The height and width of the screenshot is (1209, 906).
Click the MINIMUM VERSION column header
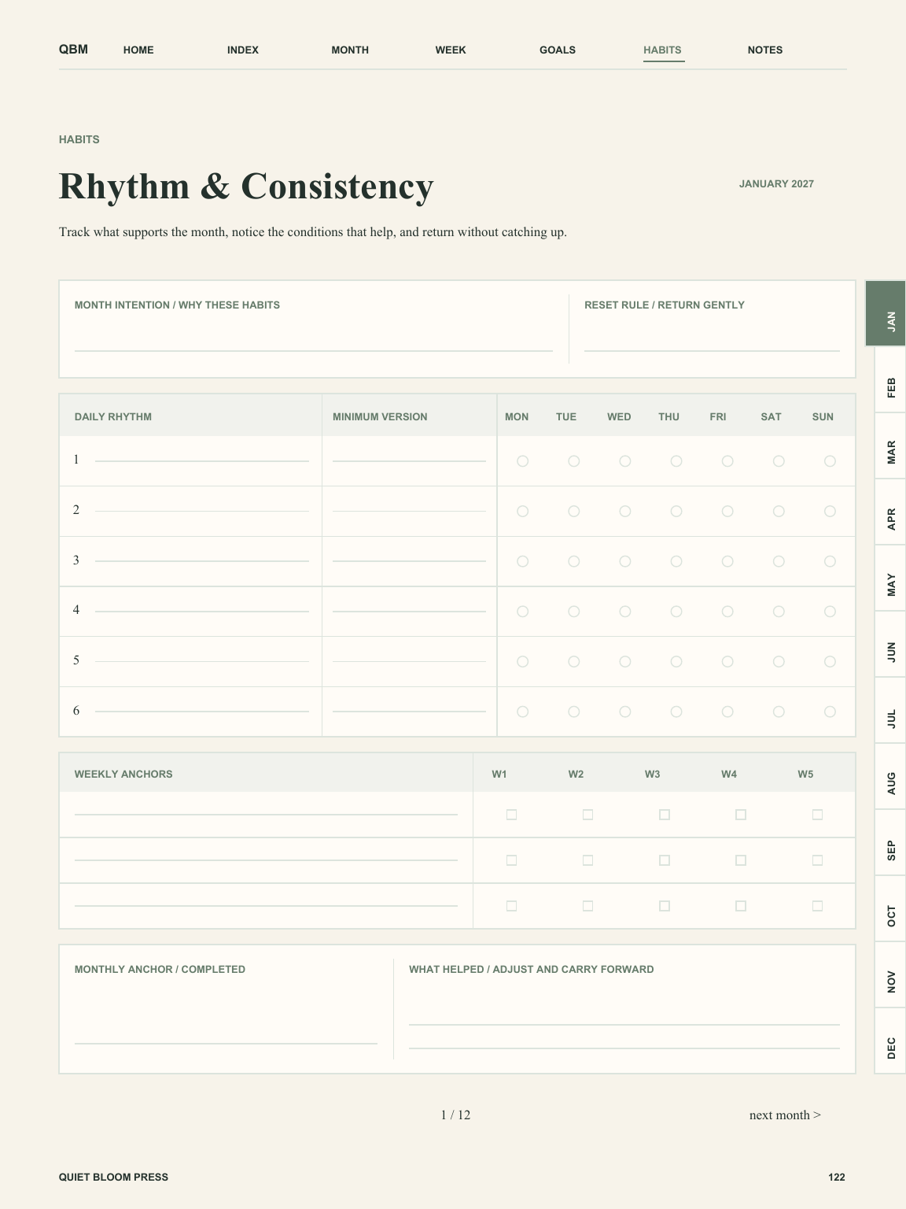(380, 416)
